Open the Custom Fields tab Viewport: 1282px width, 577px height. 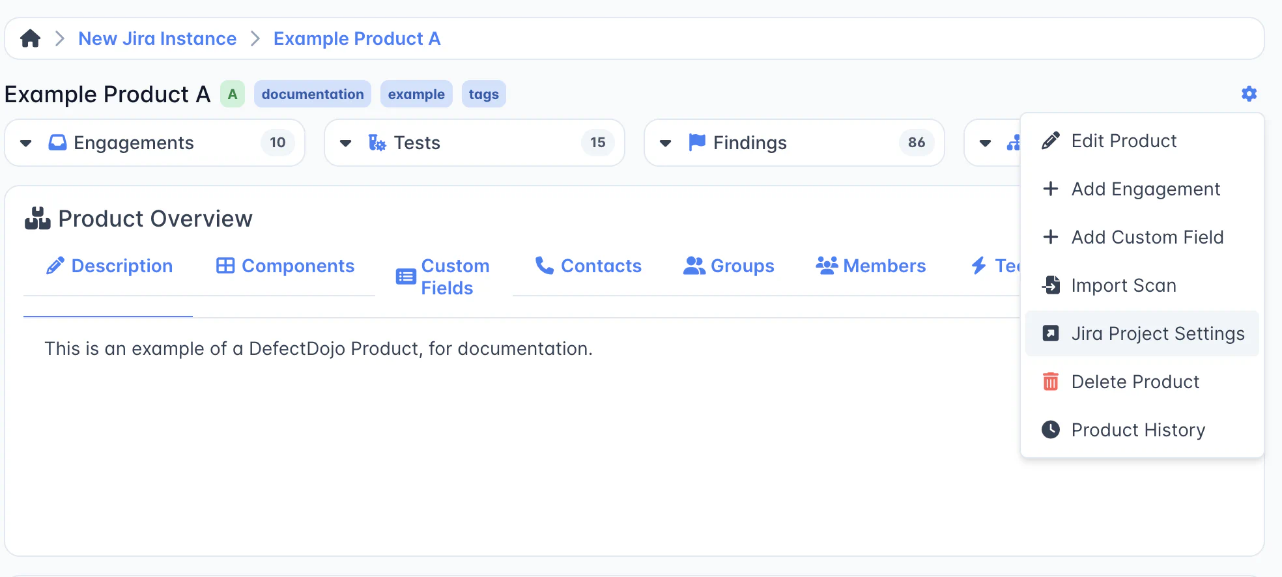[443, 277]
